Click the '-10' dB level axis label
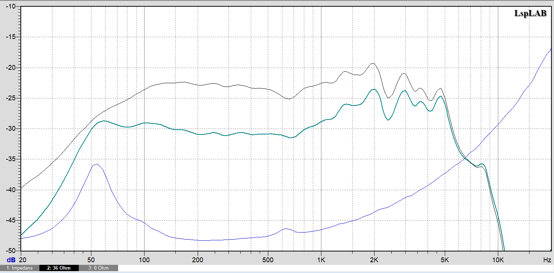Screen dimensions: 554x273 pyautogui.click(x=10, y=6)
